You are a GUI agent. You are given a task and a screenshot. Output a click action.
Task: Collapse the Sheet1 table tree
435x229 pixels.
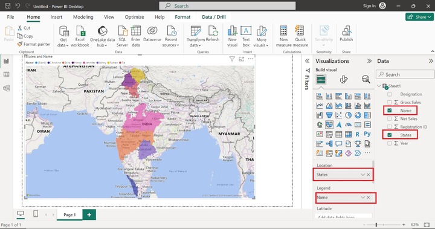(x=379, y=86)
